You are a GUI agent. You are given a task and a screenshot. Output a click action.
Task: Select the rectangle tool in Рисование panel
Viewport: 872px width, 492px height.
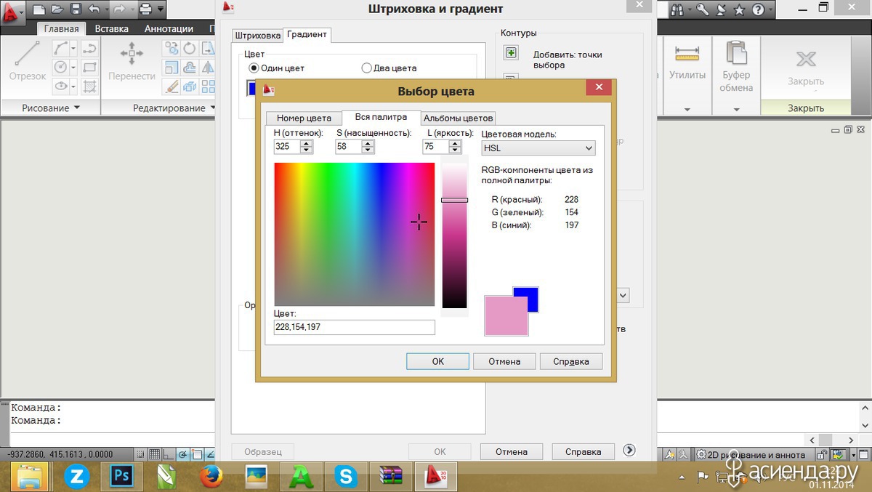point(90,68)
